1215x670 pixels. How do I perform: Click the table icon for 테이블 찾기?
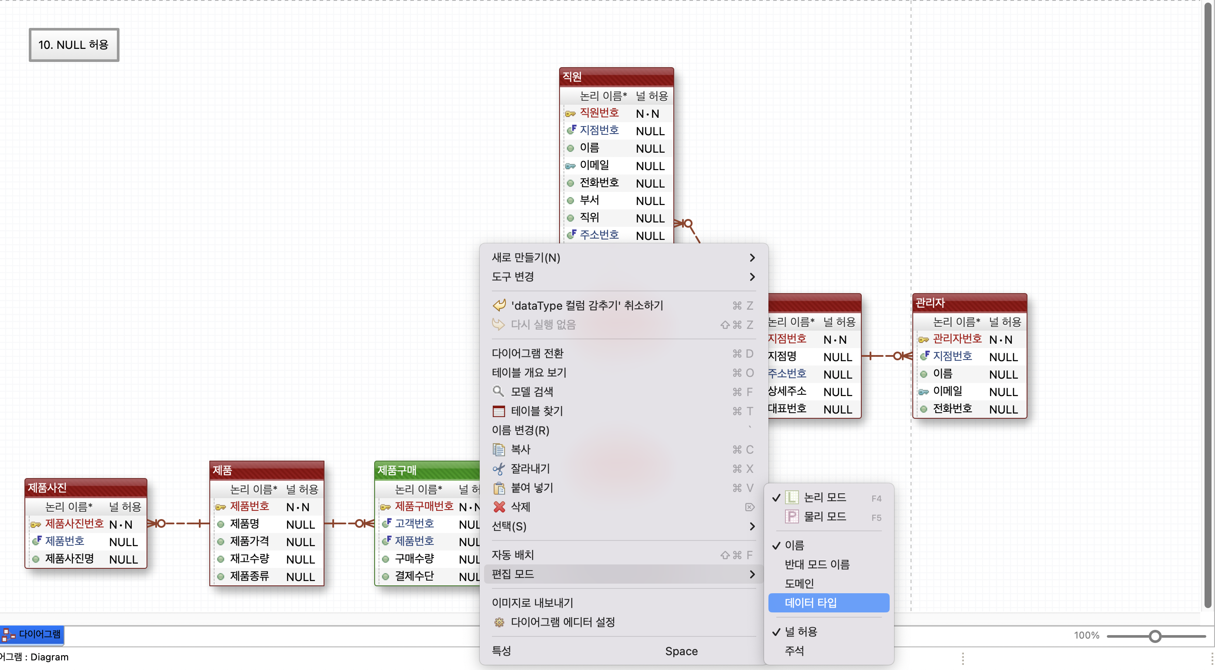pos(498,411)
